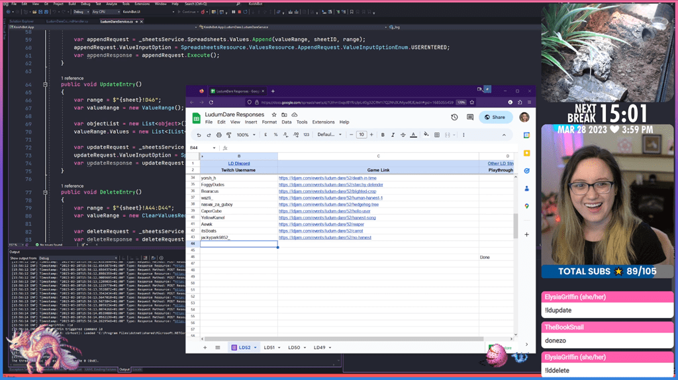Check the cloud document status icon

point(295,115)
